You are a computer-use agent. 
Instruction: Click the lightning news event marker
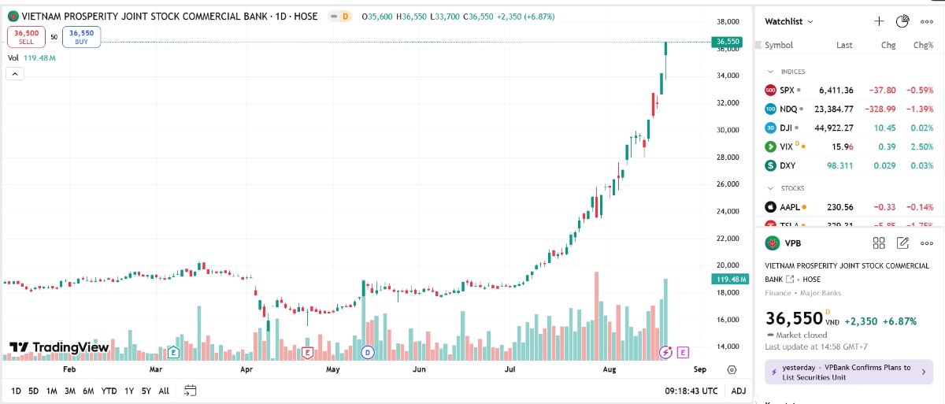click(x=666, y=352)
